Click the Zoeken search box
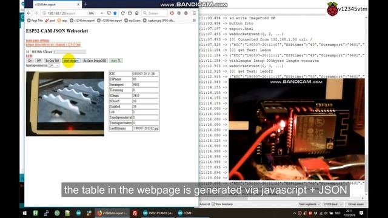The width and height of the screenshot is (388, 218). [155, 13]
